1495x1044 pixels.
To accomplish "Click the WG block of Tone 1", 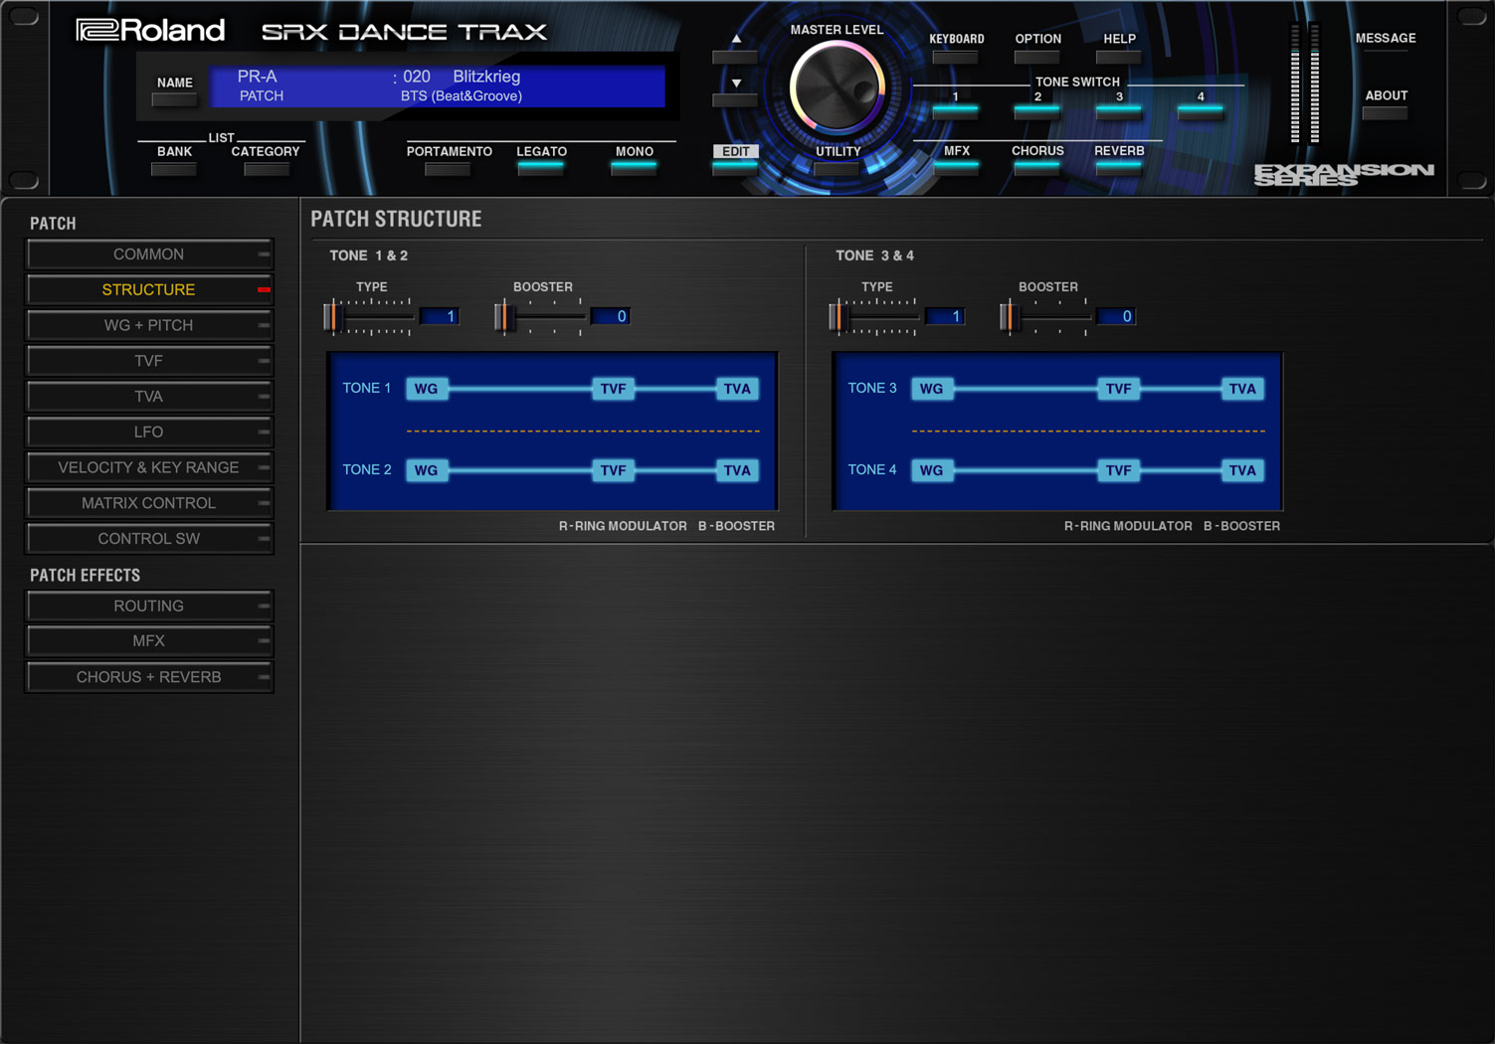I will tap(427, 389).
